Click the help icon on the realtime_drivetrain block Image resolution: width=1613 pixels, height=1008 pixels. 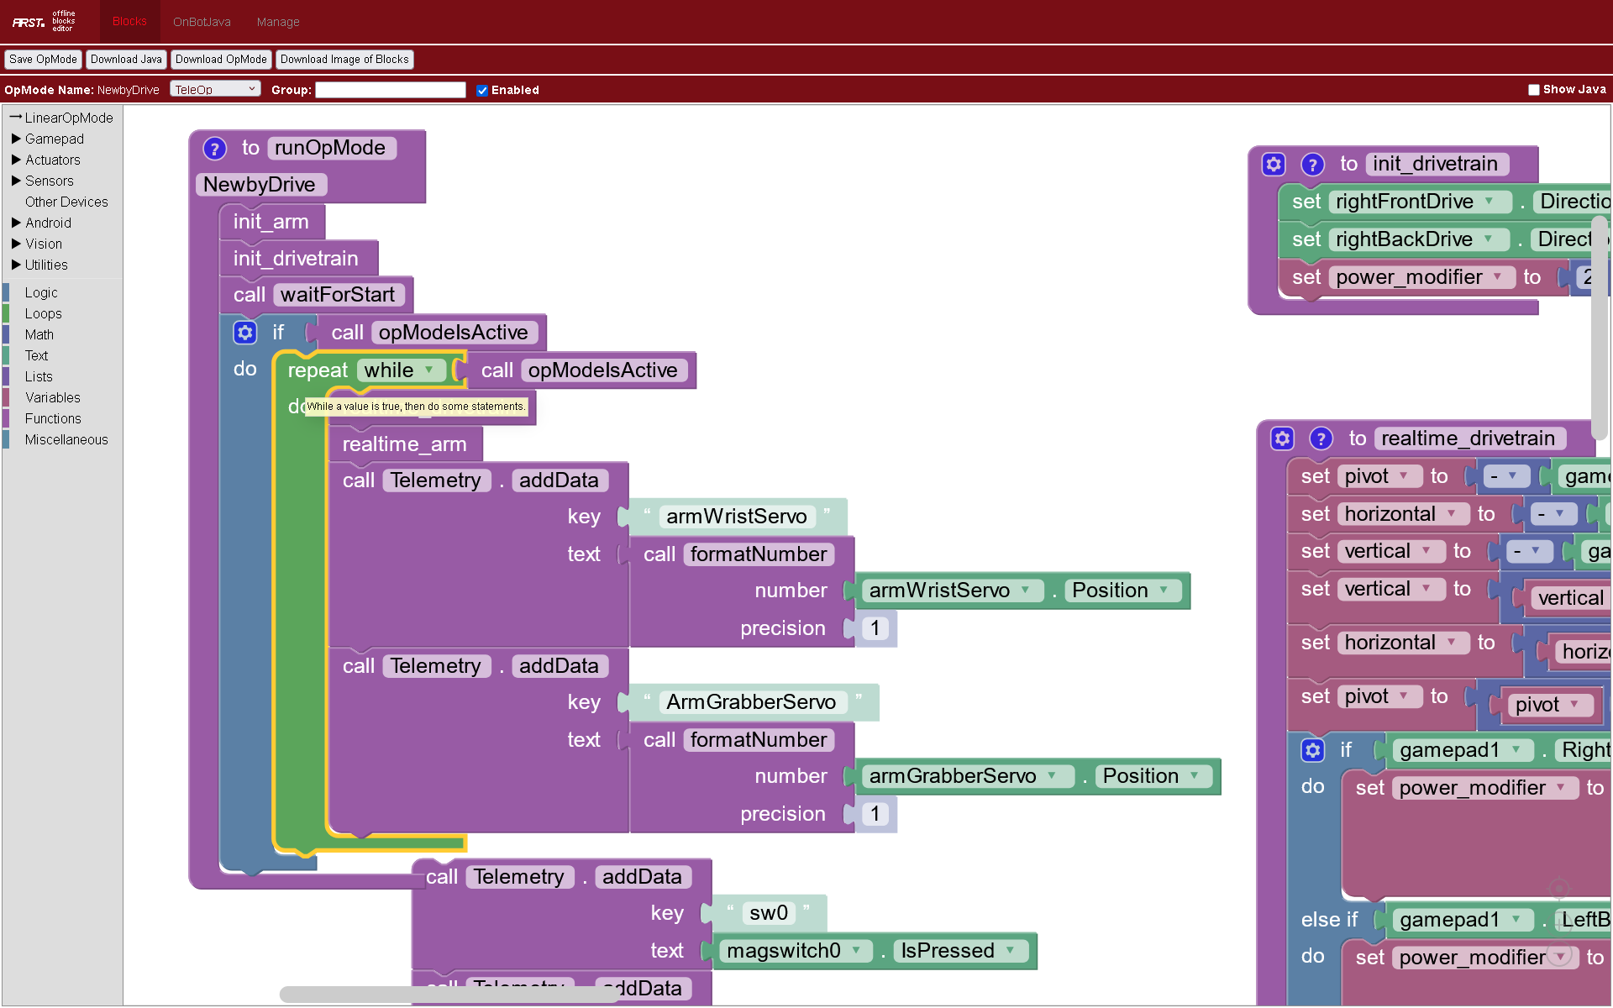click(x=1321, y=438)
